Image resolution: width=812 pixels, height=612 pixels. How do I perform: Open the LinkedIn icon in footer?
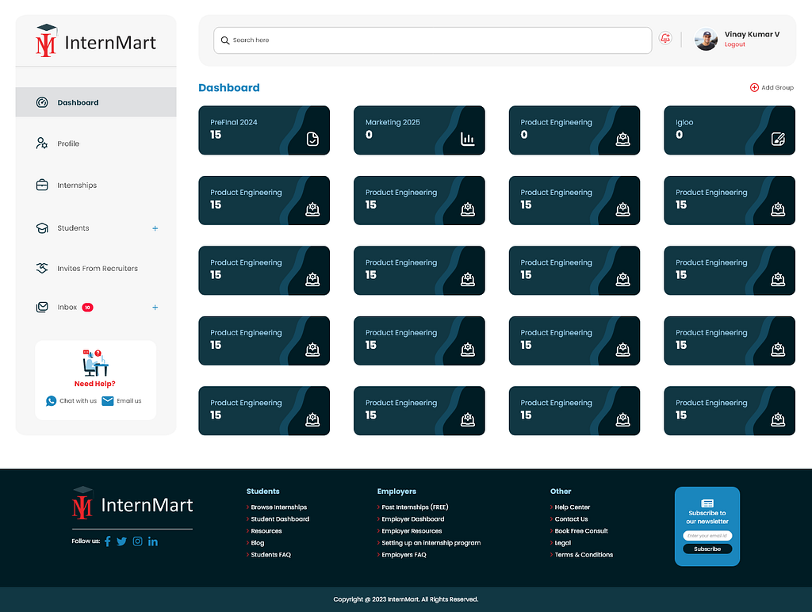153,541
